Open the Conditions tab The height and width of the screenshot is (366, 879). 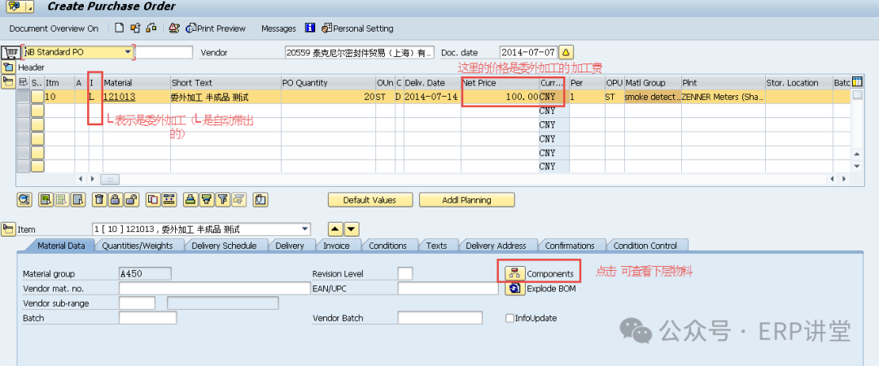pyautogui.click(x=387, y=246)
